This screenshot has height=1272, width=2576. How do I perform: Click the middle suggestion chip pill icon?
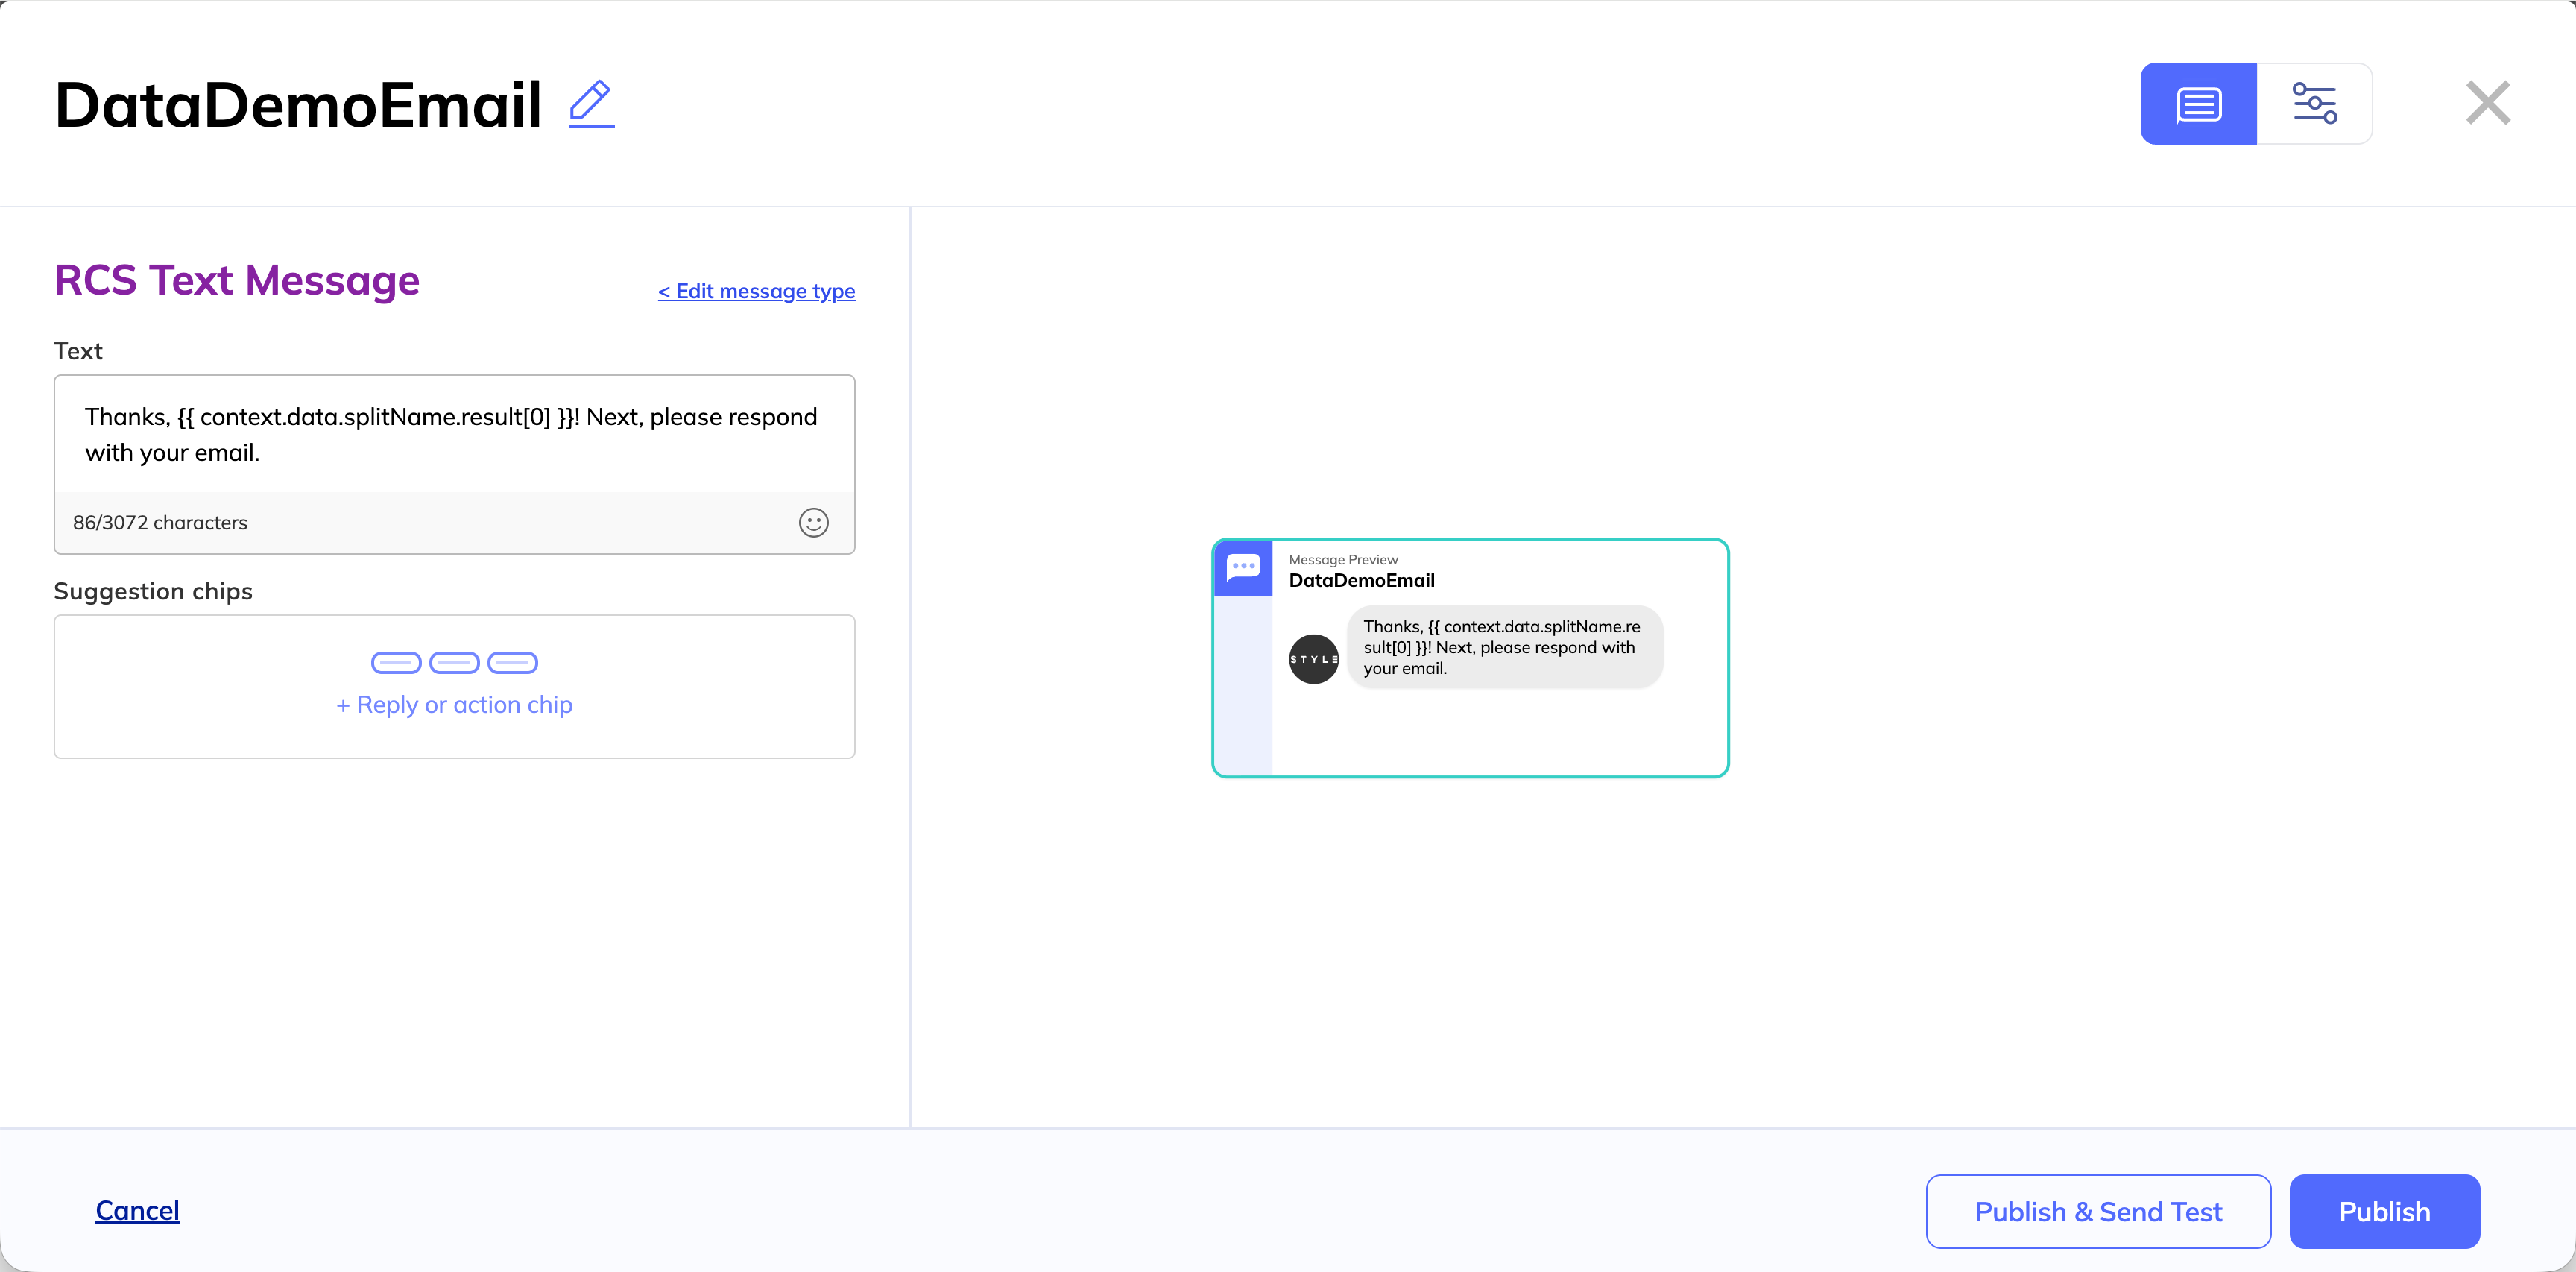point(454,662)
